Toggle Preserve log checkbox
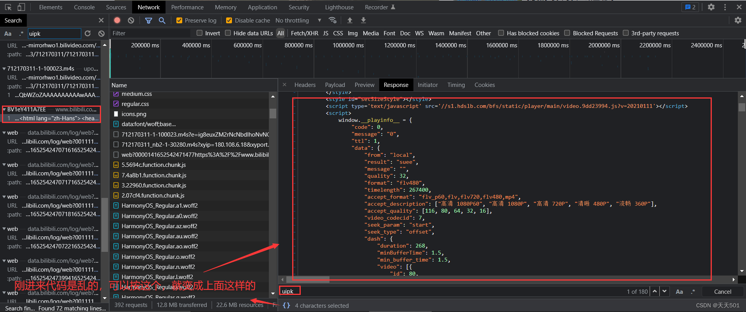The image size is (746, 312). click(179, 20)
